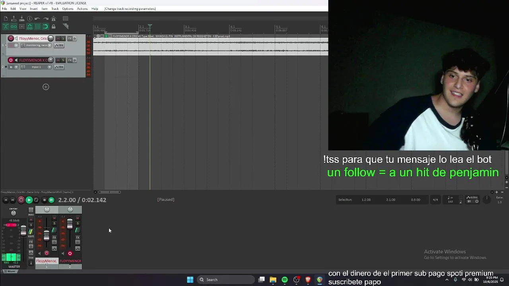
Task: Bypass FX power button on track 2
Action: (x=74, y=60)
